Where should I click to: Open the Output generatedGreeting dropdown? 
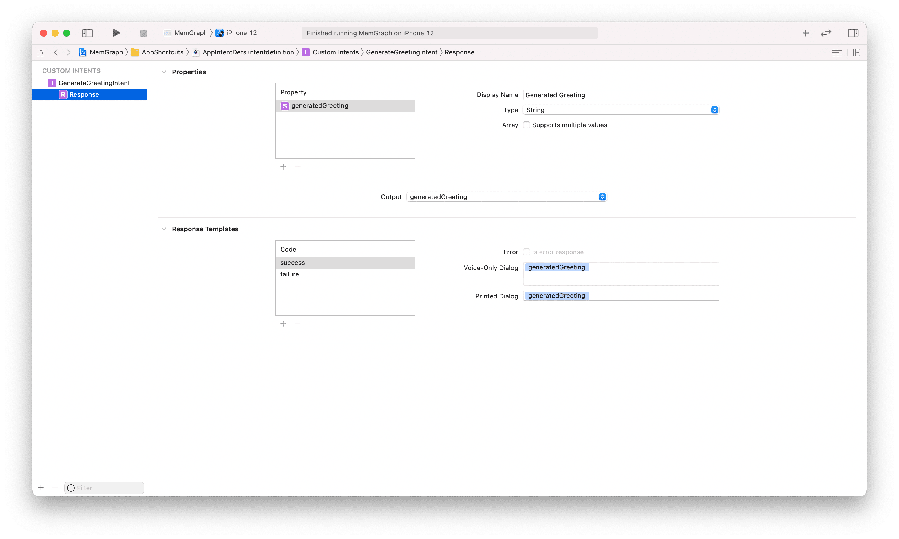coord(506,197)
